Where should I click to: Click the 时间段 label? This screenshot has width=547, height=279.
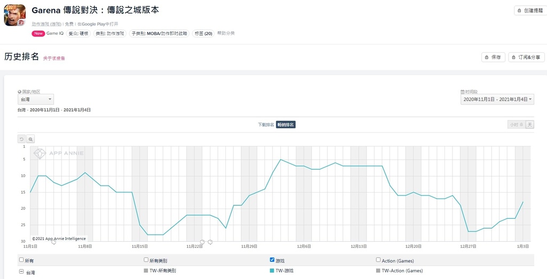tap(471, 92)
